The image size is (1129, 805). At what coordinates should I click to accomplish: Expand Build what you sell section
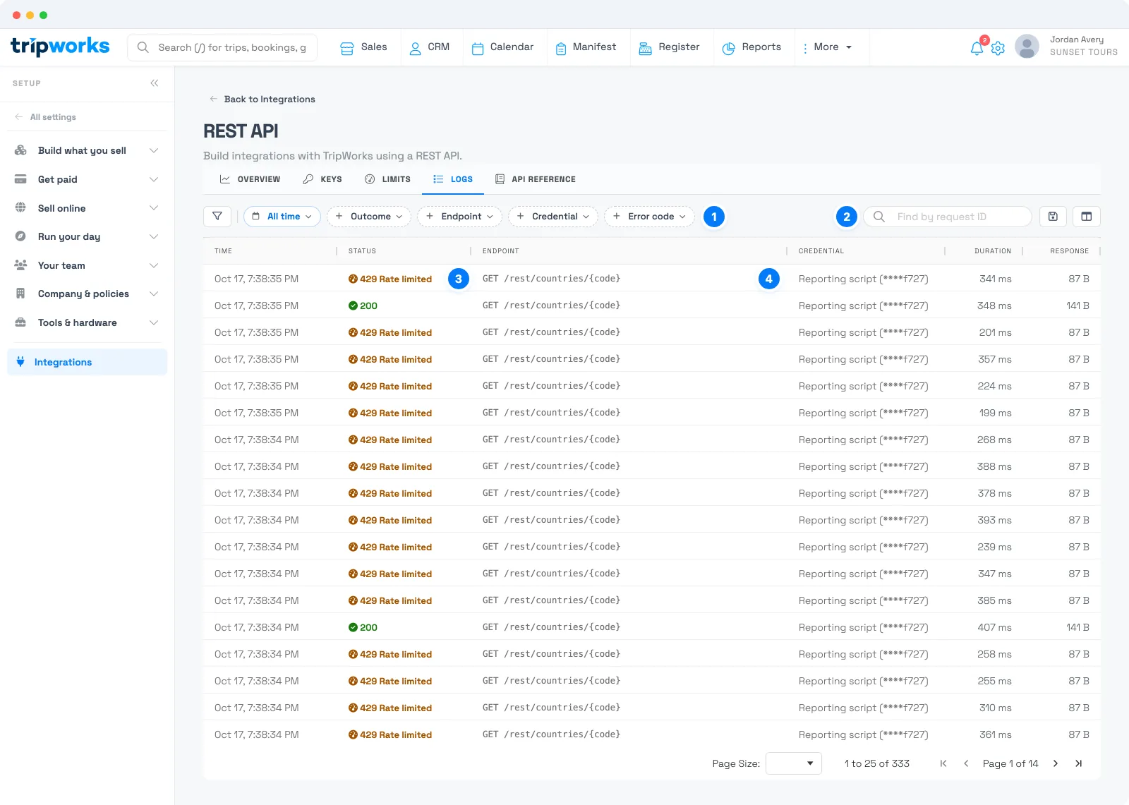(87, 150)
